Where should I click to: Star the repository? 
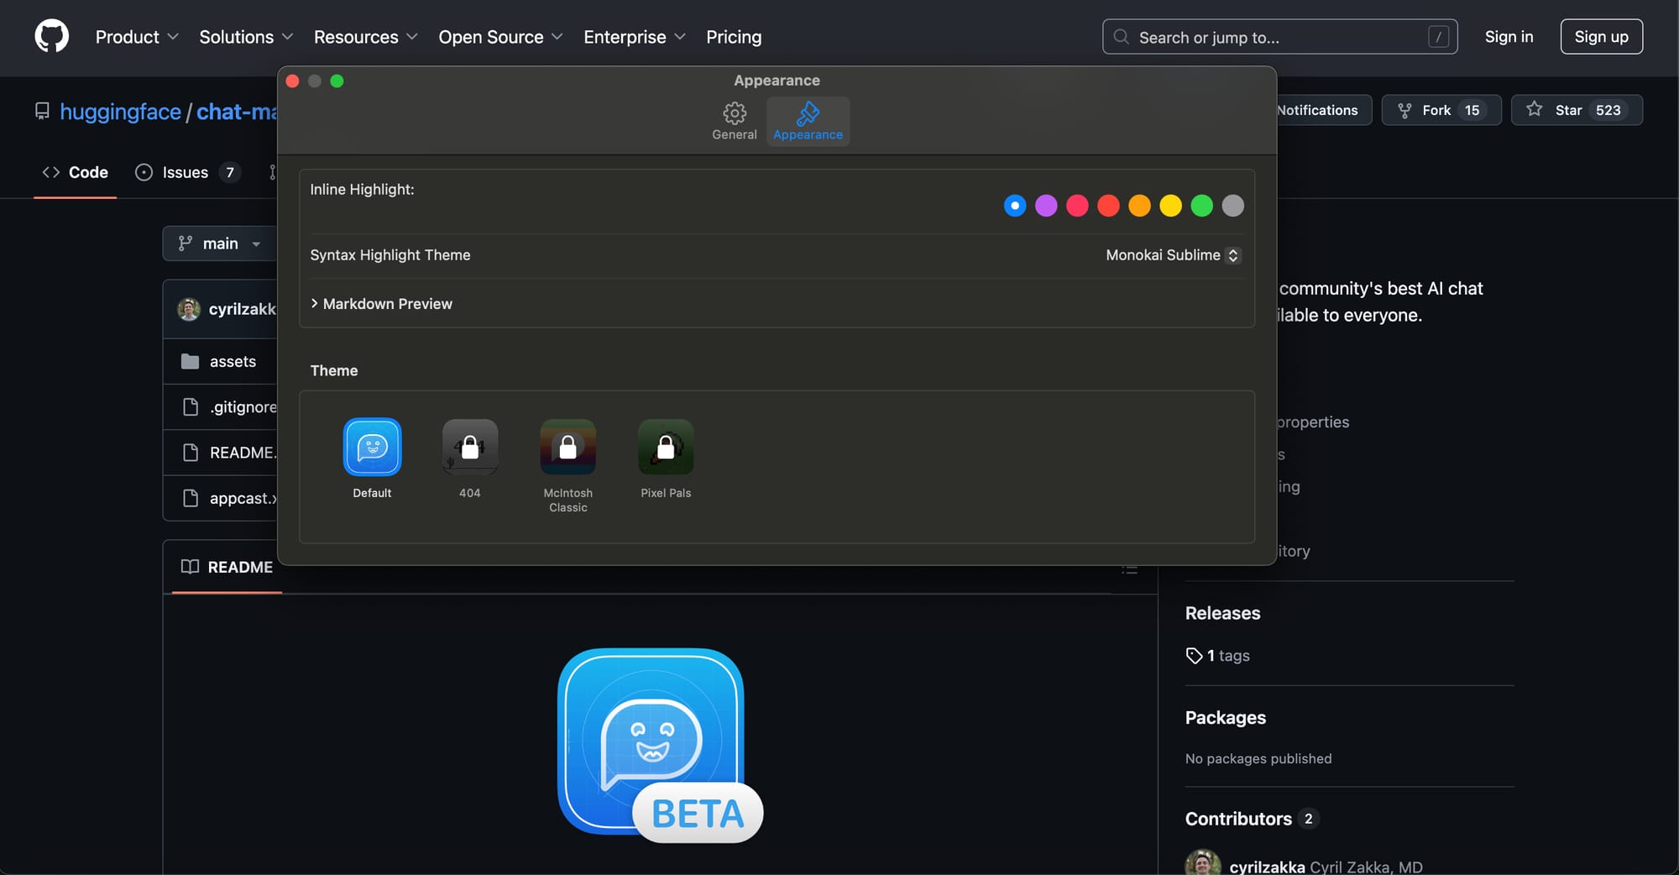pos(1577,110)
